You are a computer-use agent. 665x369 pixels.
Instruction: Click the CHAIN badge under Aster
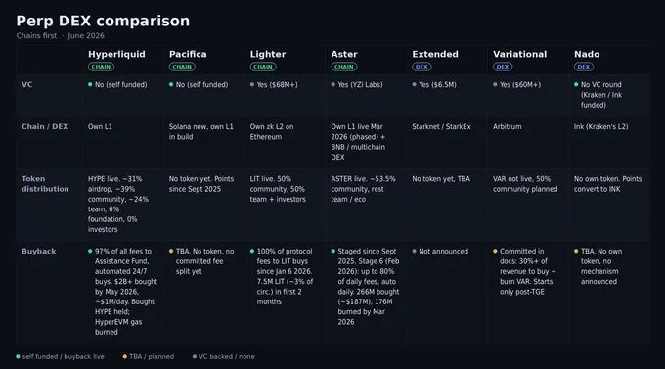point(344,67)
